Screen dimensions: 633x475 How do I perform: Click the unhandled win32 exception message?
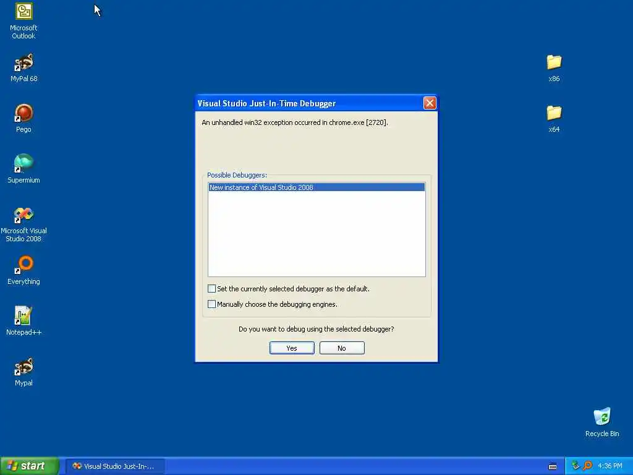pos(295,122)
